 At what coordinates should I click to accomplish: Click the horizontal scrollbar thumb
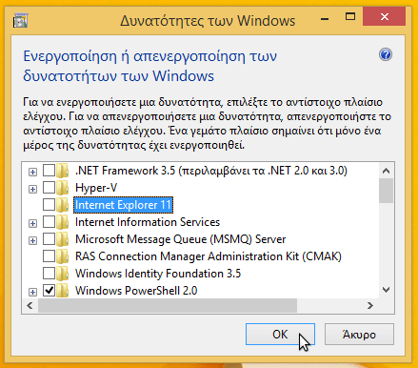(168, 306)
